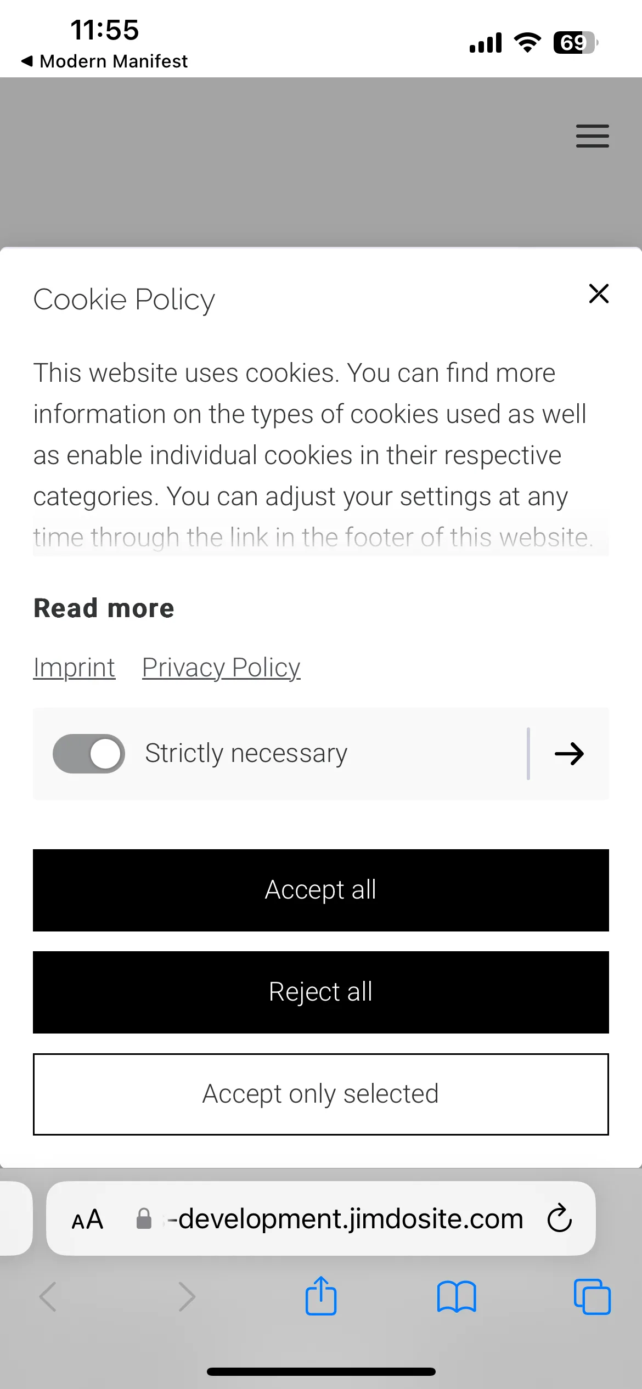
Task: Click the Reject all button
Action: click(x=321, y=992)
